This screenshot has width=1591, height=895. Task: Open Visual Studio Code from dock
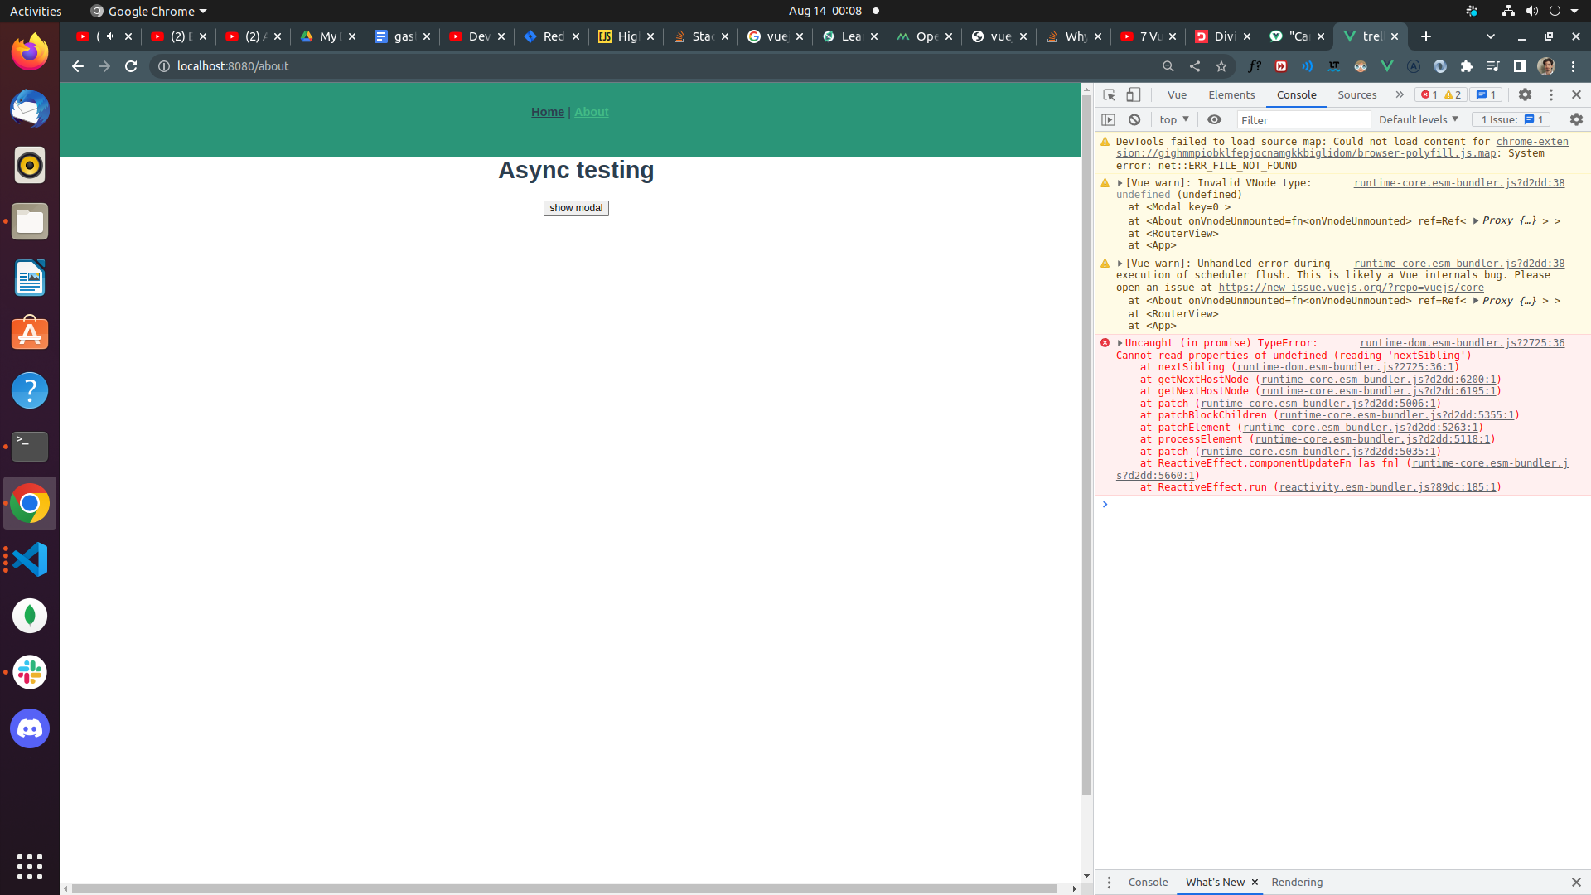30,559
